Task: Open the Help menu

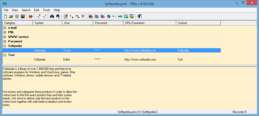Action: [x=57, y=10]
